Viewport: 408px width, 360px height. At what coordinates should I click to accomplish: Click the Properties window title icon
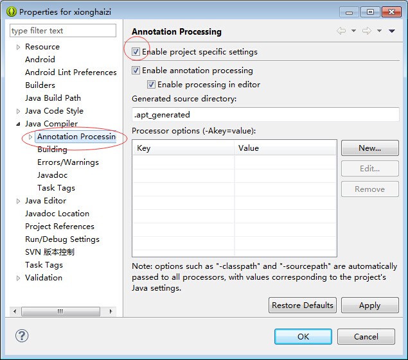click(x=12, y=12)
